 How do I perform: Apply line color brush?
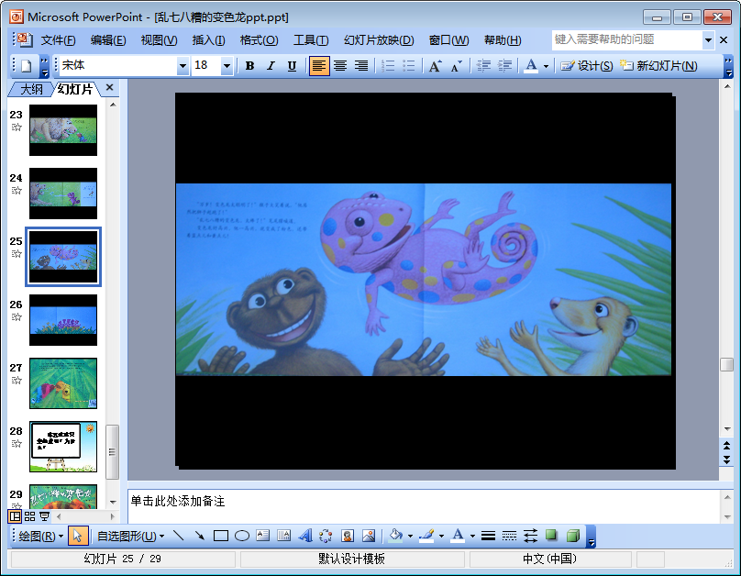pyautogui.click(x=426, y=536)
